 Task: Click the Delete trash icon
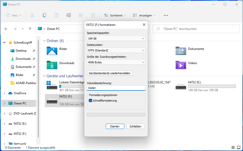pyautogui.click(x=93, y=15)
